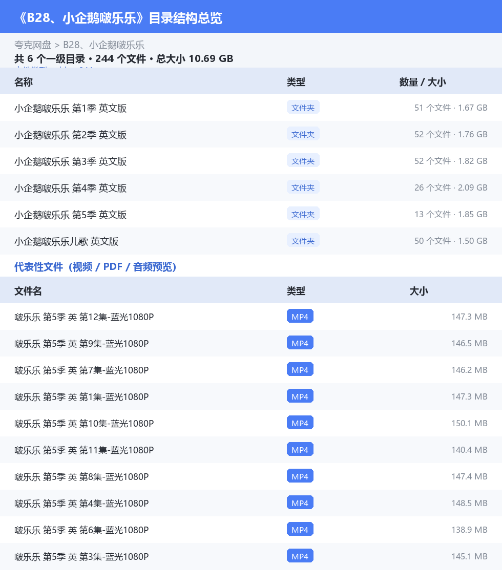Click the MP4 badge for 第3集

coord(300,556)
